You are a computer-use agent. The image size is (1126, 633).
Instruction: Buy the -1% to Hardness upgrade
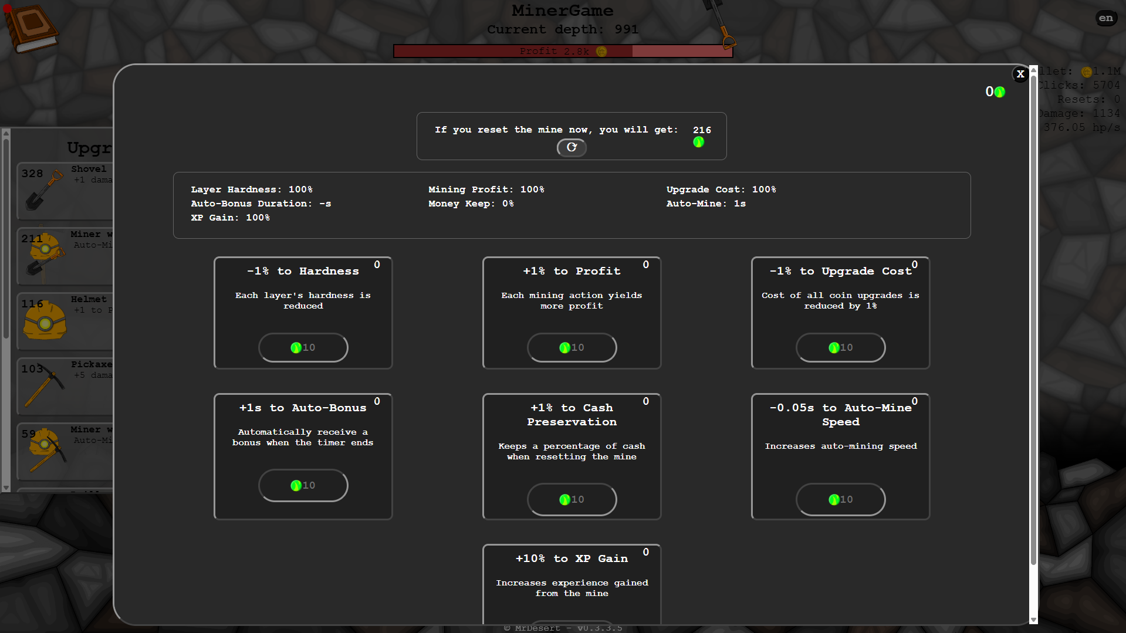(303, 347)
